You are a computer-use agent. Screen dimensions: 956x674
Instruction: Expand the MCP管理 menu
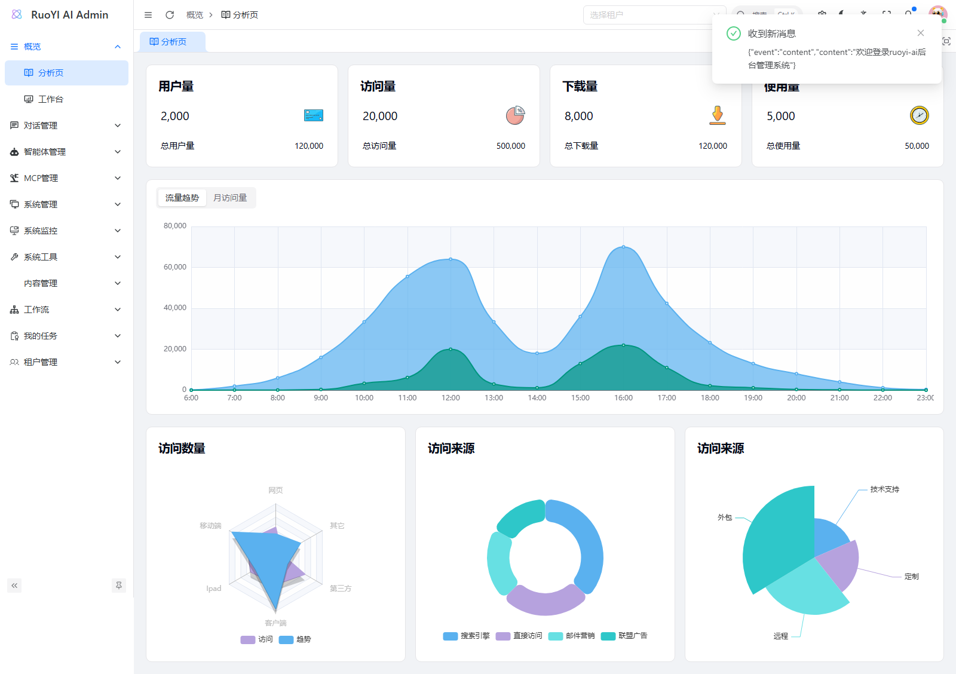(66, 178)
